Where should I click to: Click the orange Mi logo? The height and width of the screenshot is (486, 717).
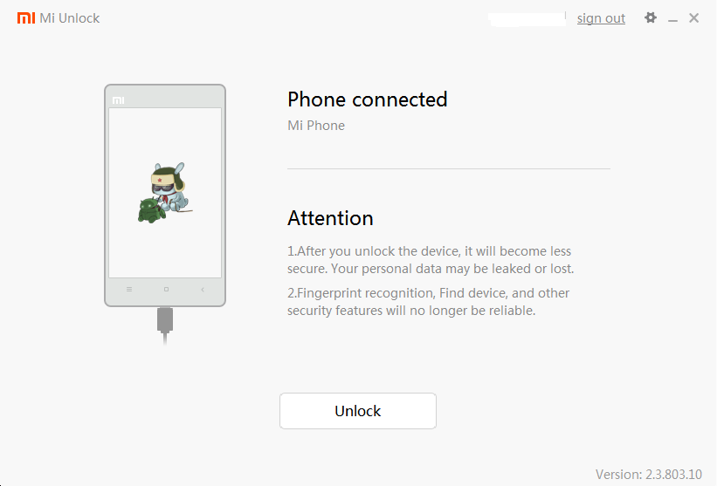click(x=26, y=17)
